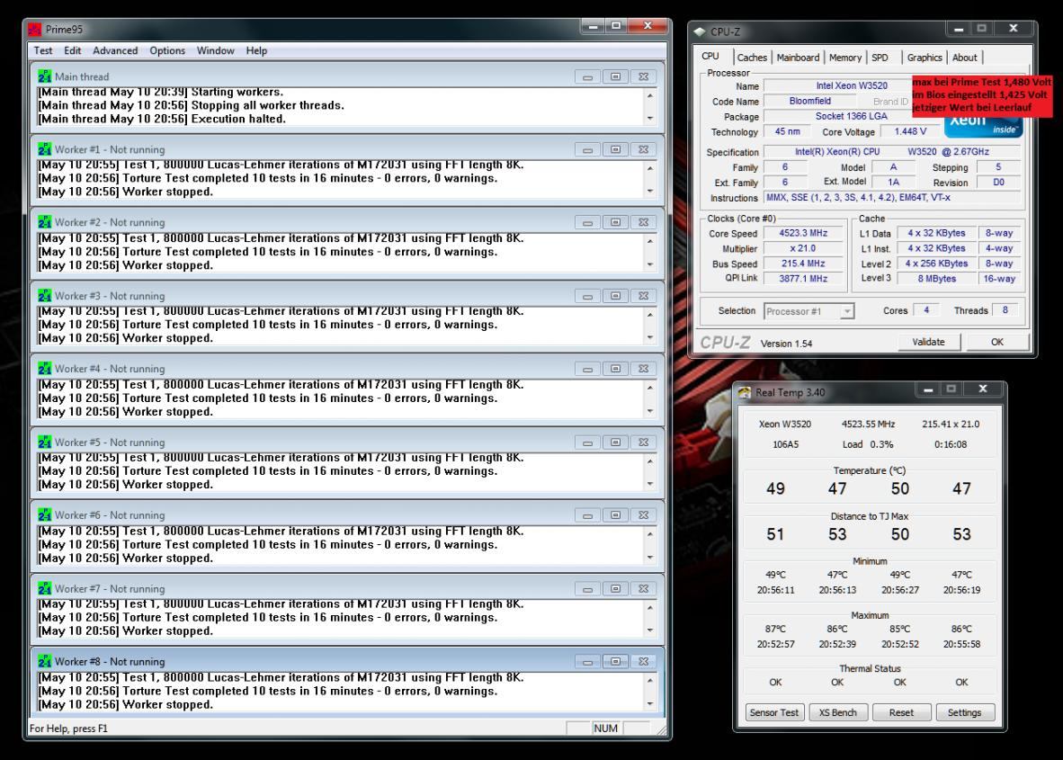The image size is (1063, 760).
Task: Minimize the Main thread child window
Action: 588,76
